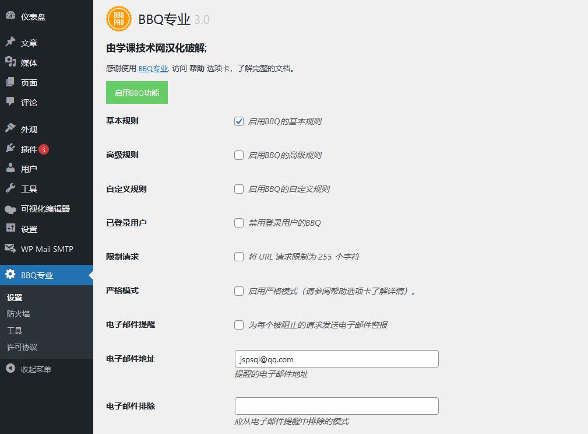
Task: Click into the 电子邮件地址 field
Action: (337, 359)
